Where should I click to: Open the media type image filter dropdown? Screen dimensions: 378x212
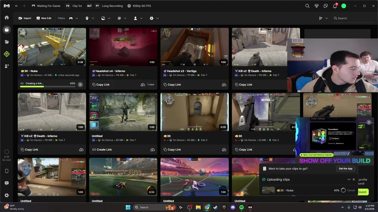(106, 18)
